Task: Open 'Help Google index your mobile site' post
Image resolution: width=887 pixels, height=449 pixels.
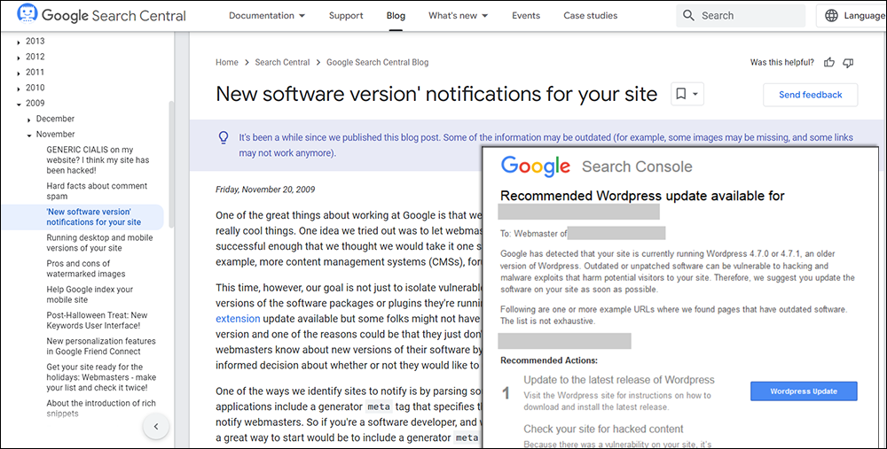Action: pos(90,294)
